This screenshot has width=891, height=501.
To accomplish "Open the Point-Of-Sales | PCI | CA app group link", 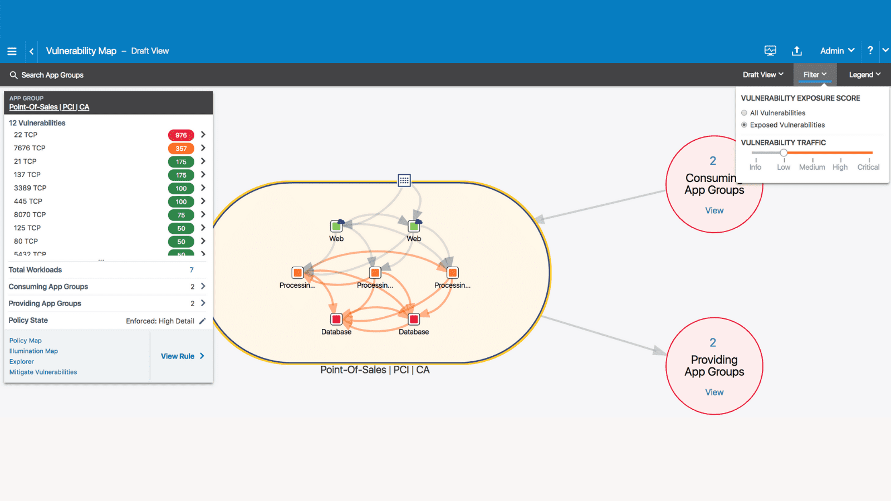I will pos(49,107).
